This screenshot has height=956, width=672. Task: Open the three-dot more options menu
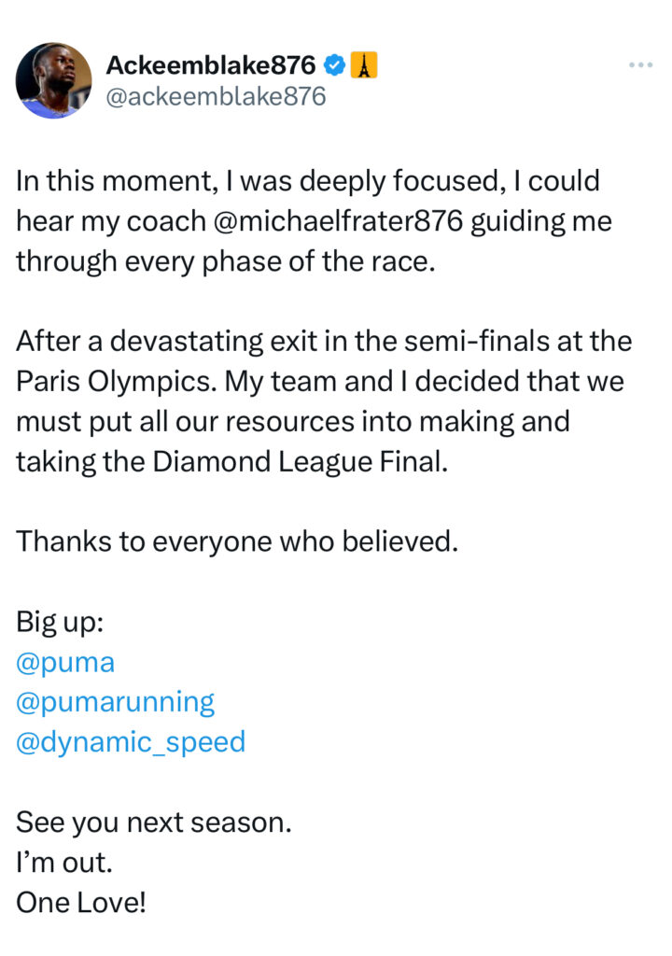(x=641, y=64)
